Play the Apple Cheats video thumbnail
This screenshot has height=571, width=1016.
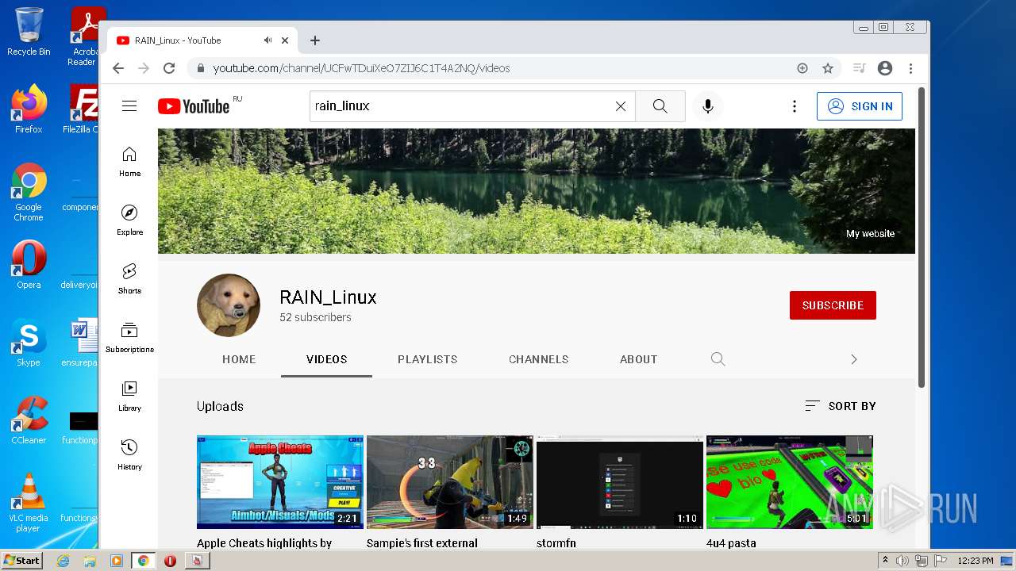coord(280,481)
